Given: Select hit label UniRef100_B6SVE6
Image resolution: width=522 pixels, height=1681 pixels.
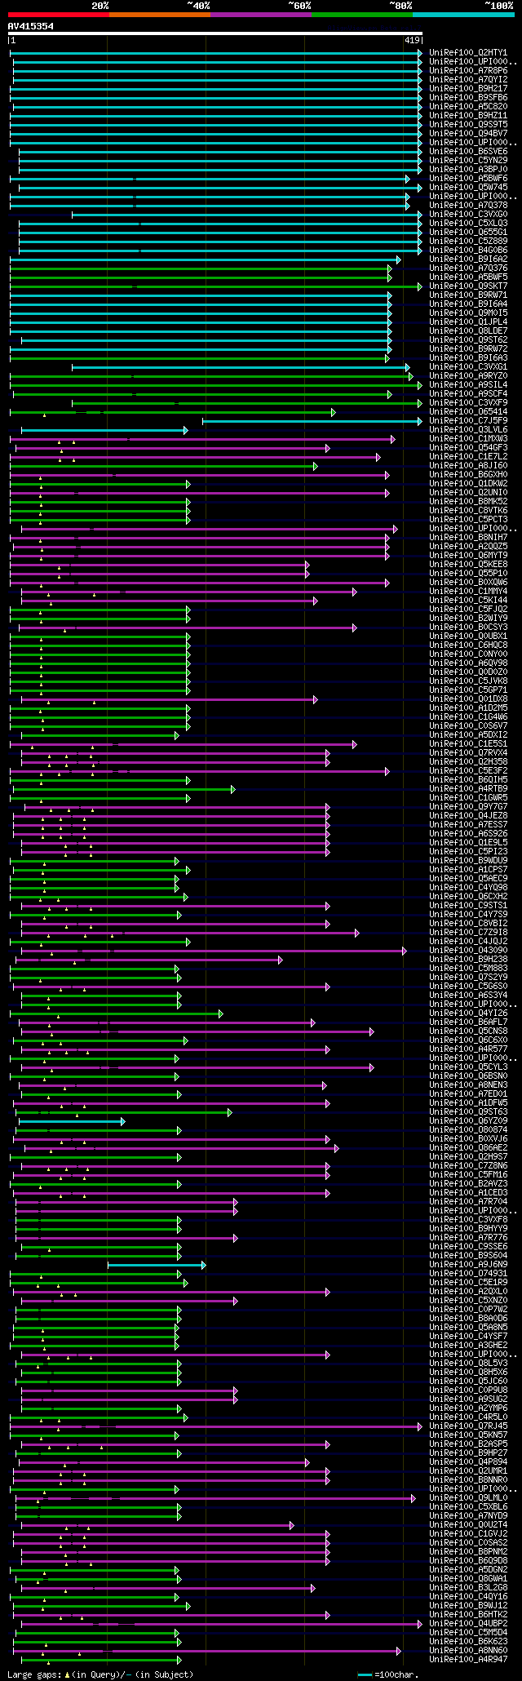Looking at the screenshot, I should 468,151.
